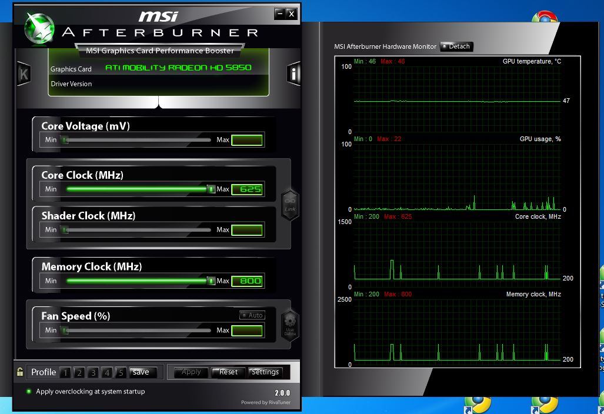
Task: Toggle the clock Link button
Action: (290, 205)
